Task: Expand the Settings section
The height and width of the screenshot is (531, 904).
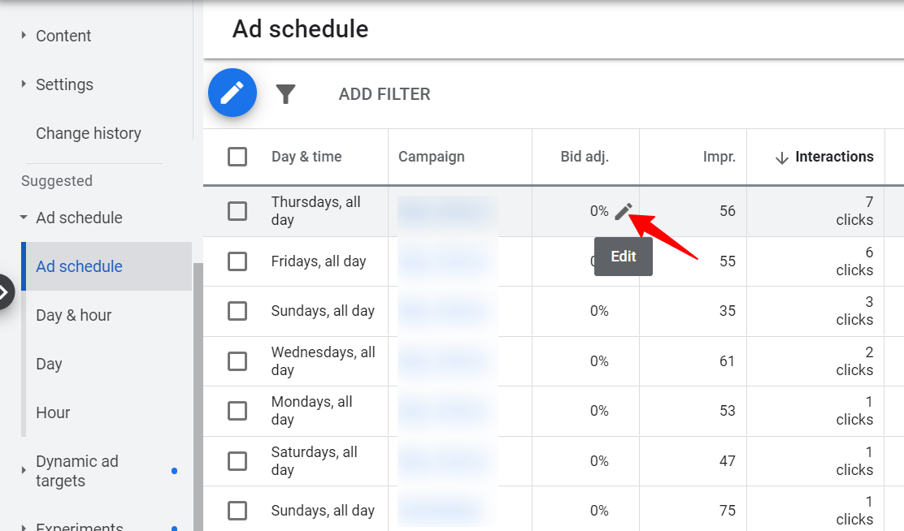Action: [64, 84]
